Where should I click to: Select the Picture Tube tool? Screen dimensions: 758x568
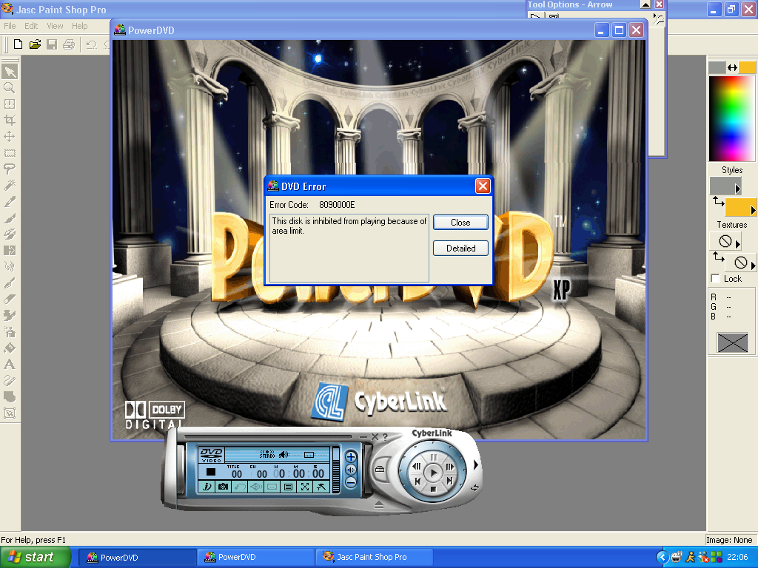tap(10, 315)
